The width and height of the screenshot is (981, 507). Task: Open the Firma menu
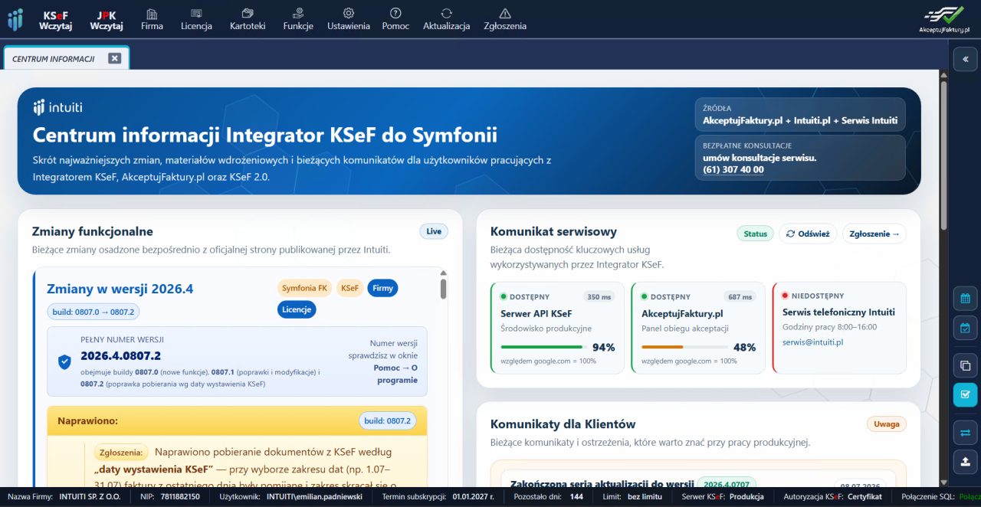[x=152, y=20]
